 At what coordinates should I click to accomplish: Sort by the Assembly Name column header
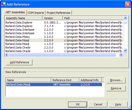[23, 18]
